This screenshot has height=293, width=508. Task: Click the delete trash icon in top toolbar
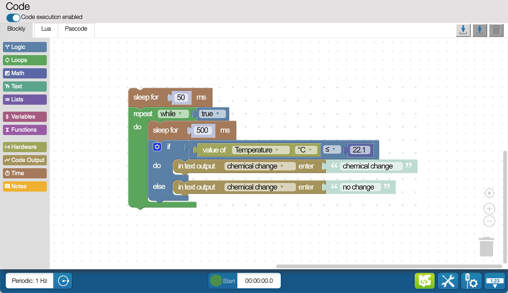pos(496,30)
